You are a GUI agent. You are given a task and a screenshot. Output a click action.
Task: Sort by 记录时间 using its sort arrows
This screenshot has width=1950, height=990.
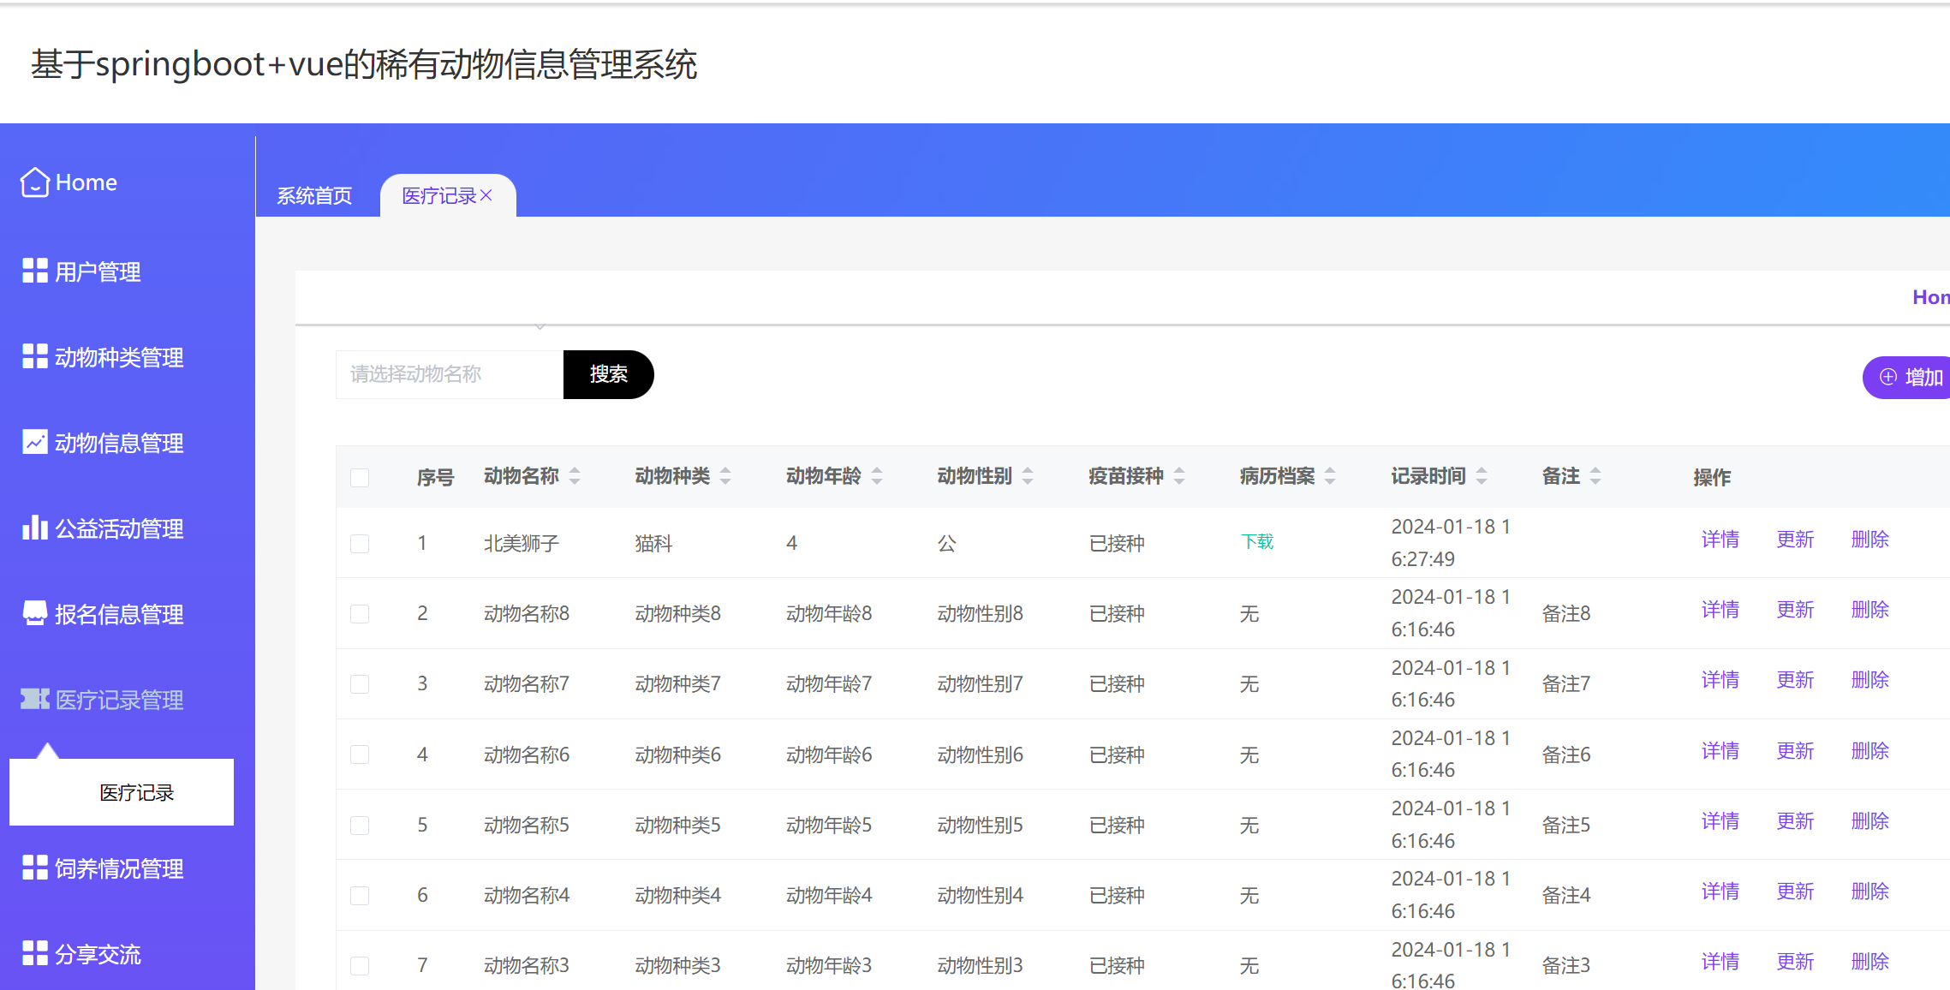(x=1481, y=476)
